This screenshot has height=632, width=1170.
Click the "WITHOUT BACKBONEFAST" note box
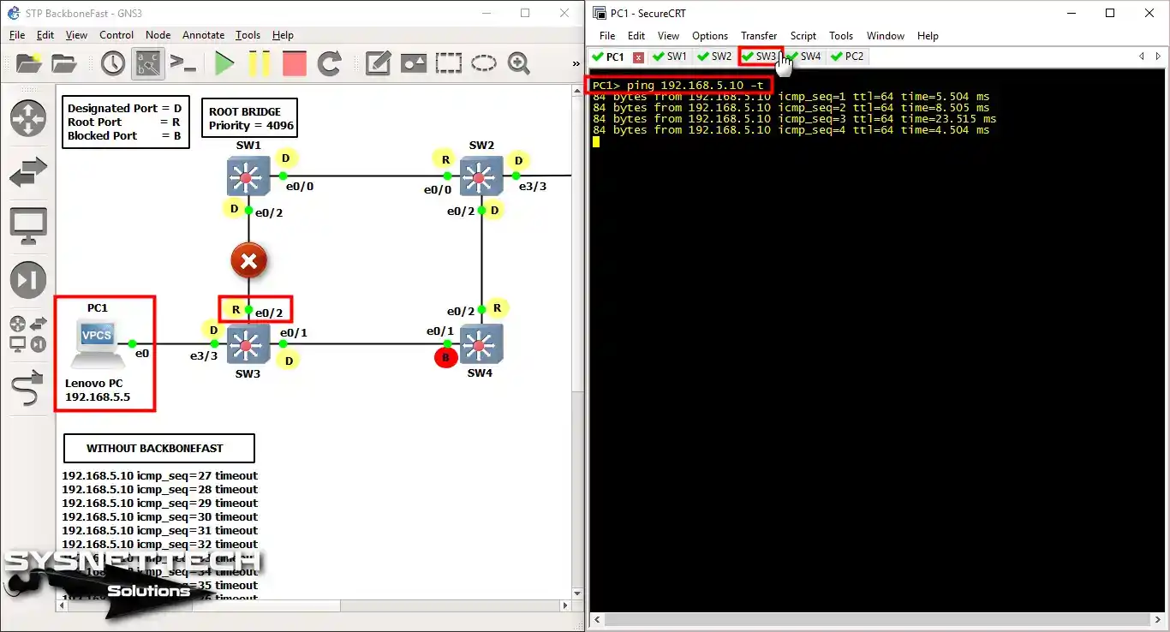(159, 448)
